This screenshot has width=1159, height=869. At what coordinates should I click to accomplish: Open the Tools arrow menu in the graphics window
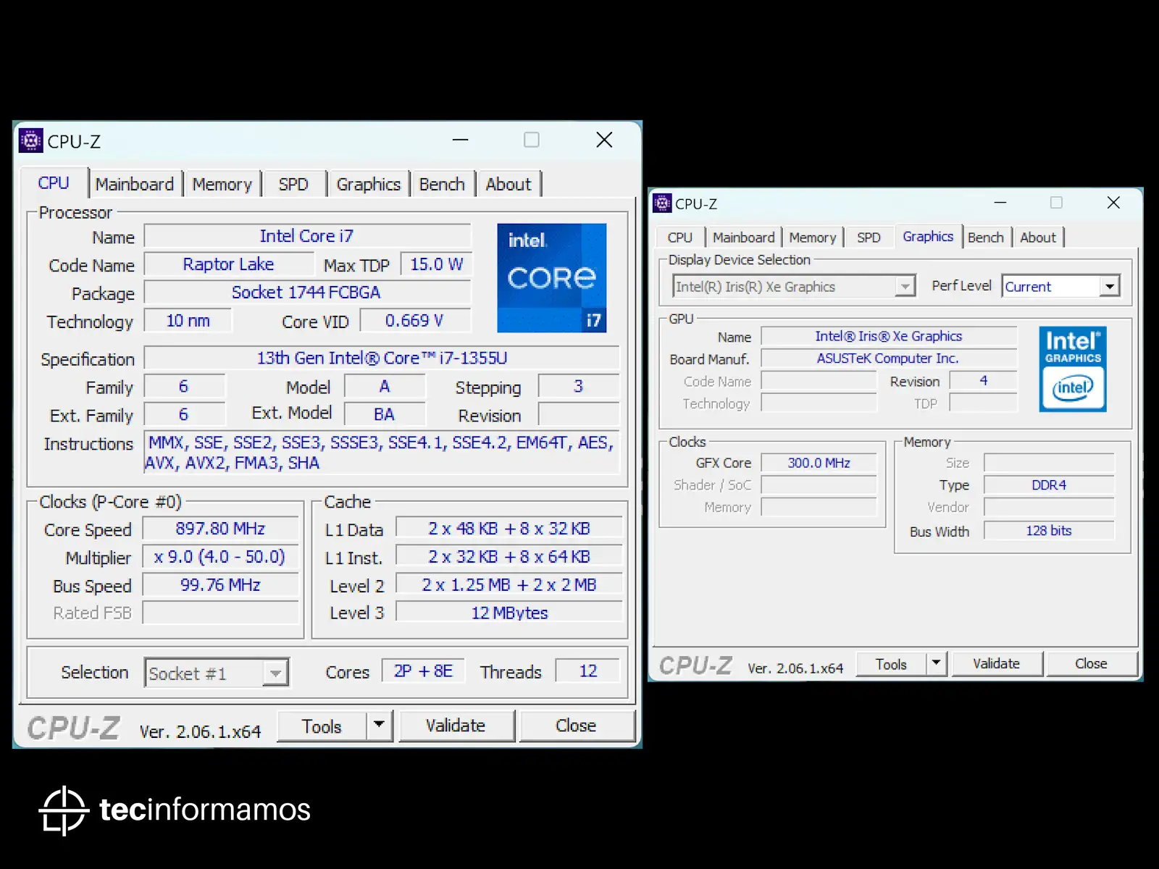[x=936, y=663]
